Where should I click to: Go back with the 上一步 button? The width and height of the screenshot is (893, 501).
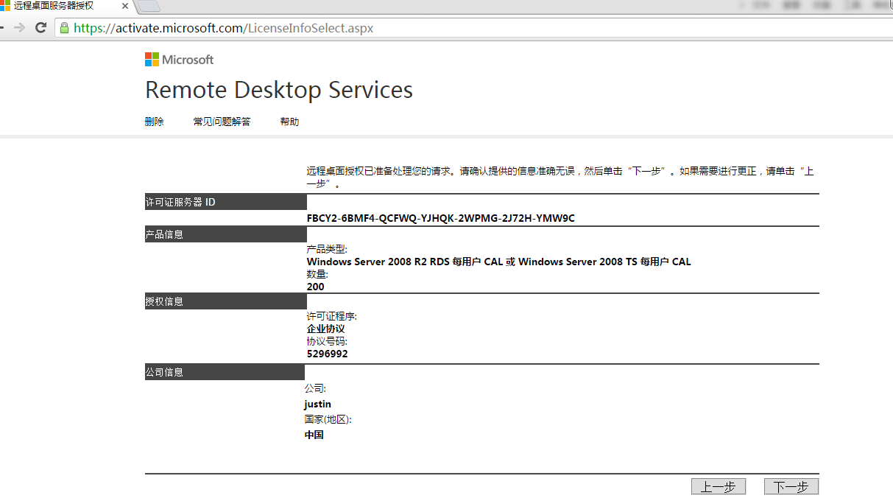[719, 486]
